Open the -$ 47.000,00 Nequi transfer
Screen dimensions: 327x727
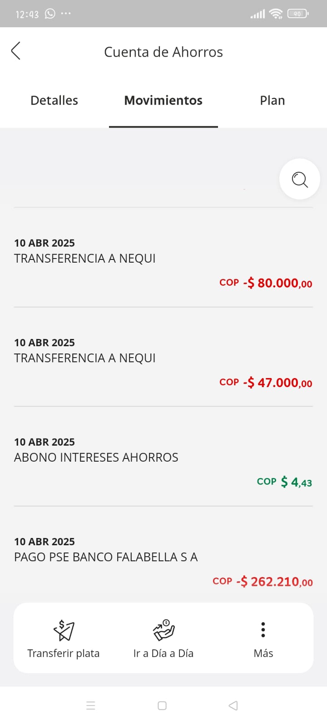tap(163, 362)
